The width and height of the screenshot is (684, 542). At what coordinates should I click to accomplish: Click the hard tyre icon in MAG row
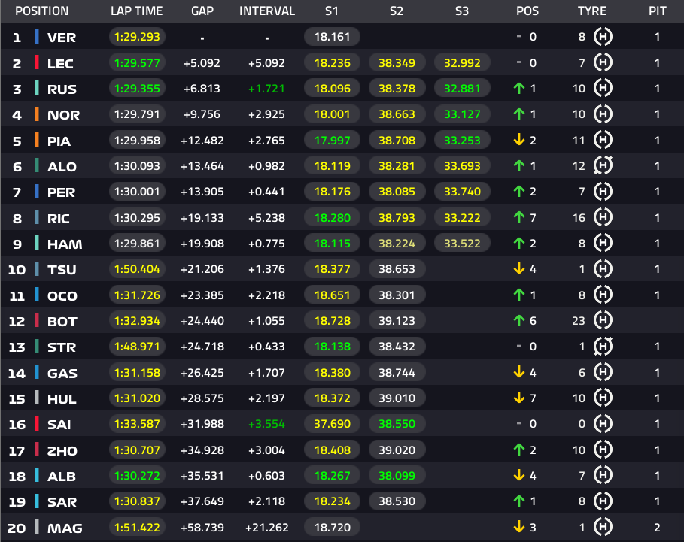[603, 527]
